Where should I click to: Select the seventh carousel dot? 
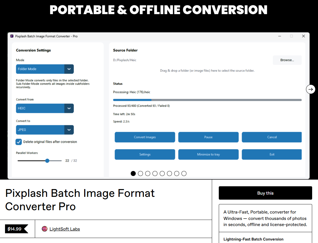[177, 173]
